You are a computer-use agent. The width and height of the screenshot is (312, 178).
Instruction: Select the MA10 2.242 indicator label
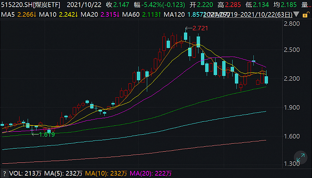pos(58,15)
